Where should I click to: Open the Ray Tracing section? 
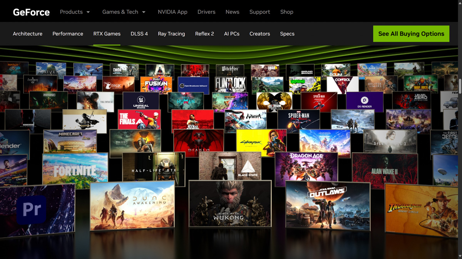click(x=171, y=34)
